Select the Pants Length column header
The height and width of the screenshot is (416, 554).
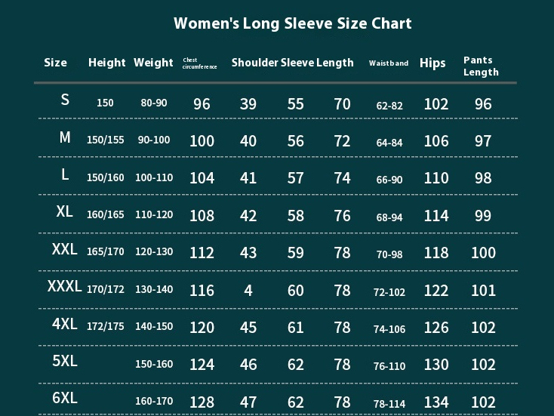click(481, 66)
